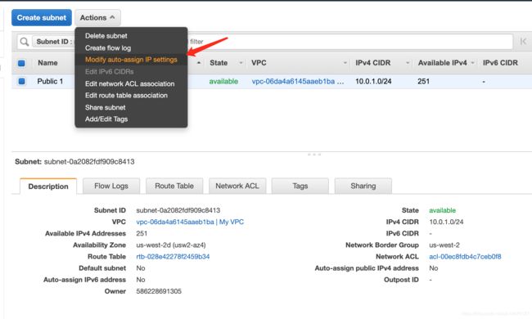Switch to the Route Table tab
The height and width of the screenshot is (319, 532).
pyautogui.click(x=174, y=186)
